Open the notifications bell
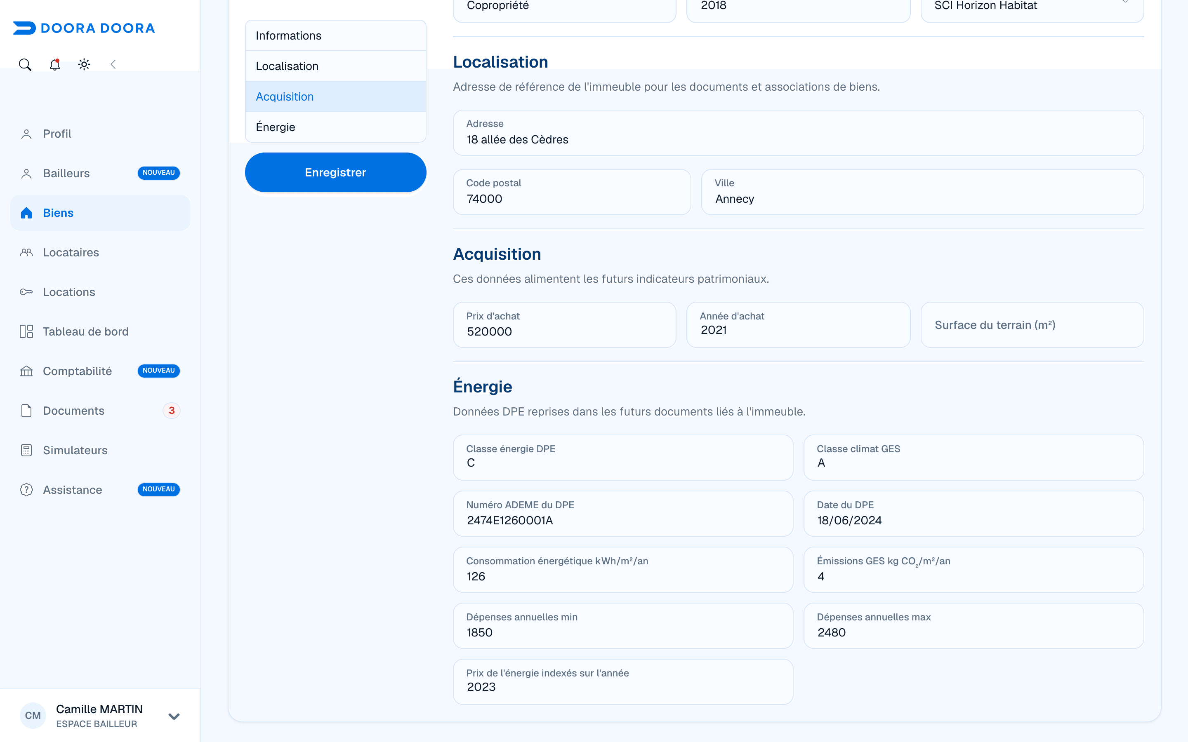 click(x=54, y=64)
